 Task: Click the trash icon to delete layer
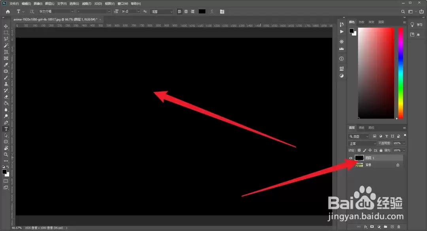tap(399, 227)
